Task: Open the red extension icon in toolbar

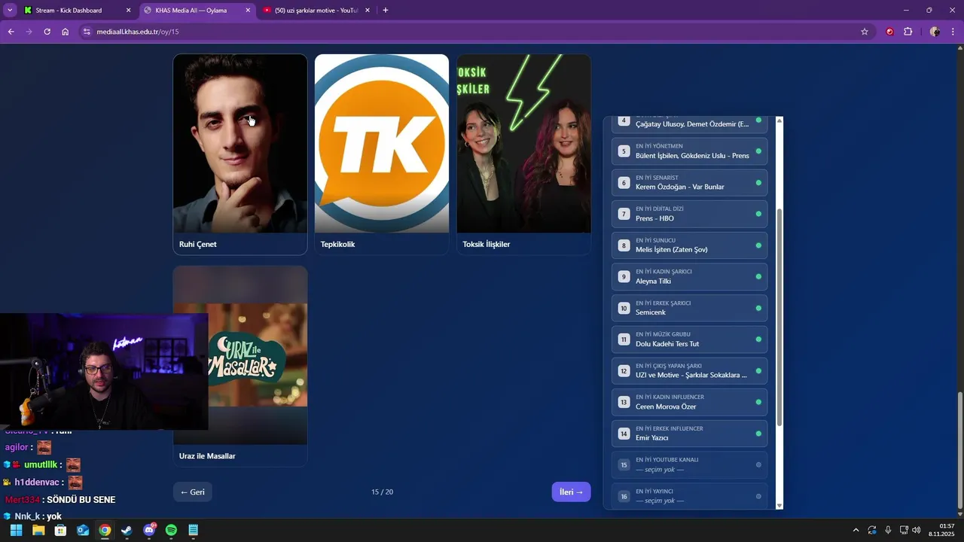Action: pos(889,32)
